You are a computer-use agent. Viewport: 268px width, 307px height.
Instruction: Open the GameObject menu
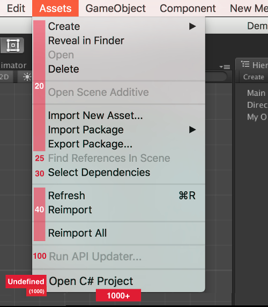[x=116, y=9]
